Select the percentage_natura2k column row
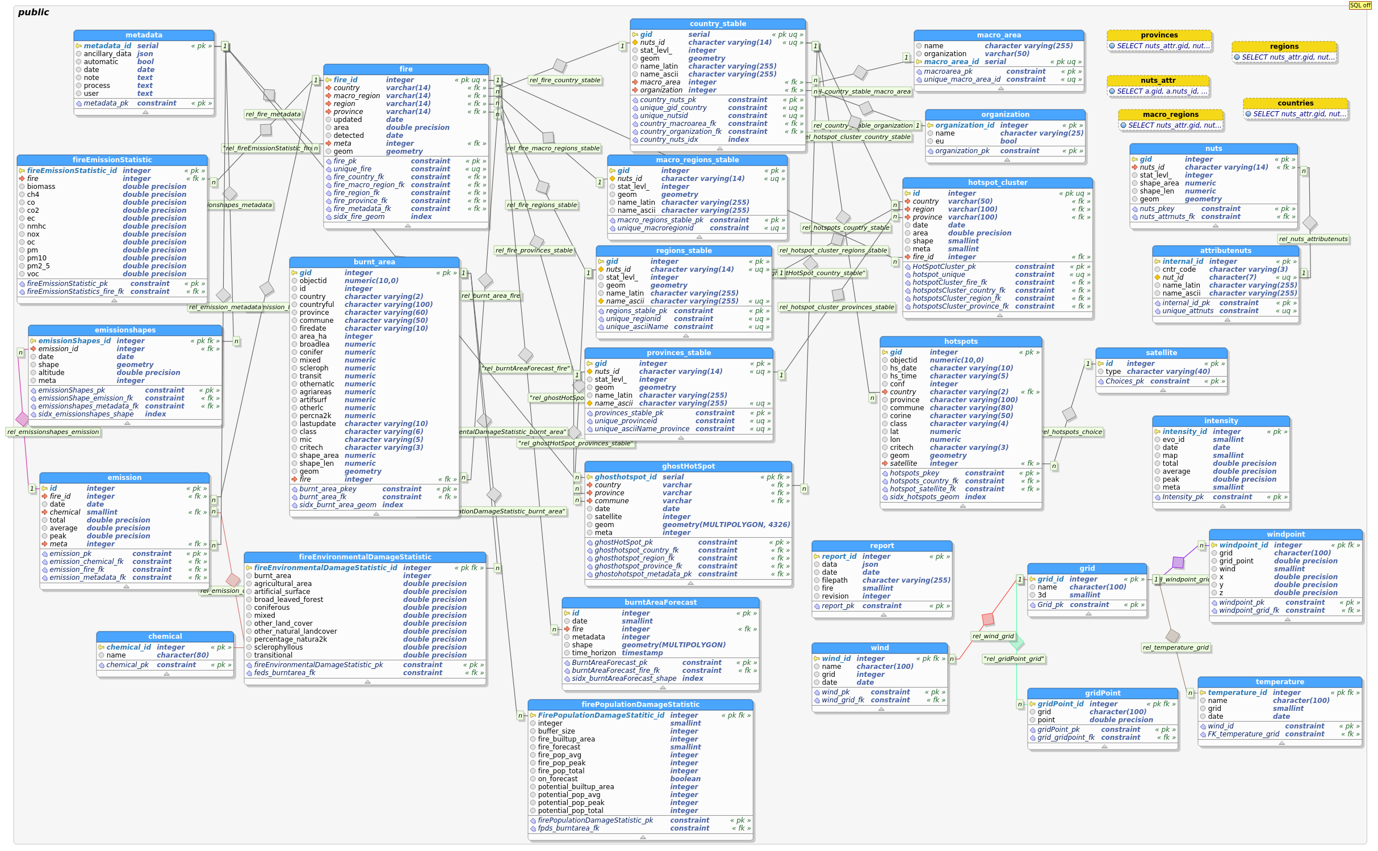Viewport: 1378px width, 851px height. (365, 639)
